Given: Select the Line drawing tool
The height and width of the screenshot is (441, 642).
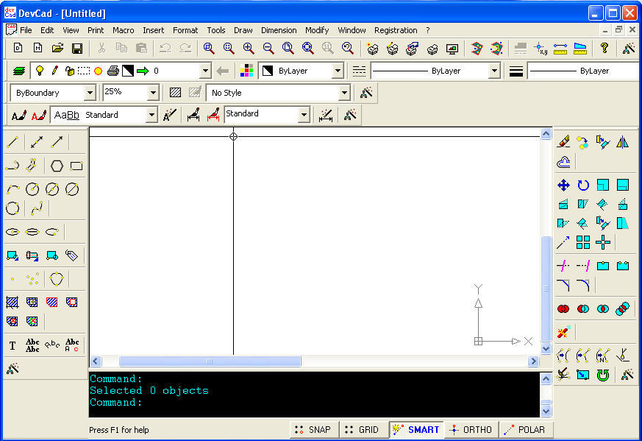Looking at the screenshot, I should [x=13, y=141].
